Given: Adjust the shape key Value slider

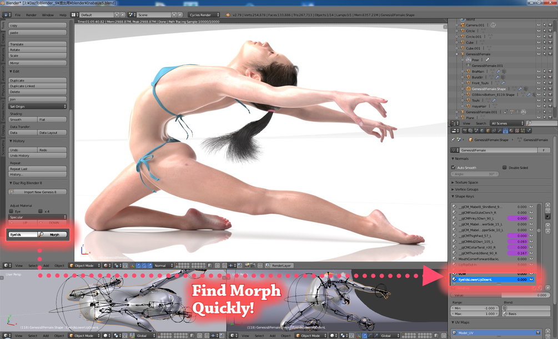Looking at the screenshot, I should coord(500,295).
